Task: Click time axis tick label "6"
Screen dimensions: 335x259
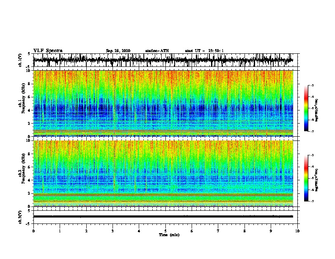Action: (192, 231)
